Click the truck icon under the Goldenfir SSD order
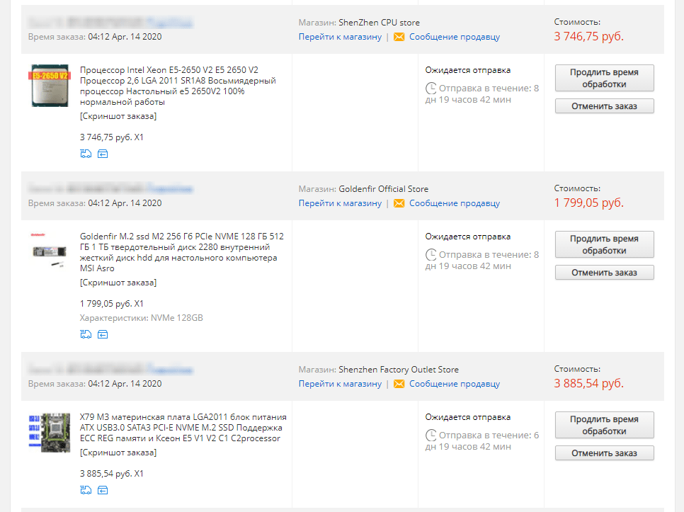This screenshot has width=684, height=512. [x=86, y=334]
